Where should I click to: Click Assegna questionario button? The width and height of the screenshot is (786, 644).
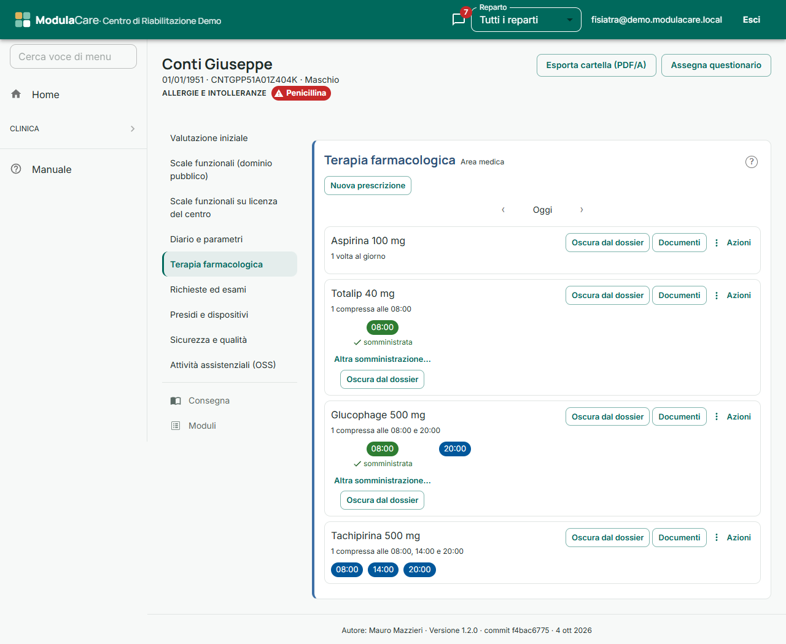pyautogui.click(x=716, y=66)
